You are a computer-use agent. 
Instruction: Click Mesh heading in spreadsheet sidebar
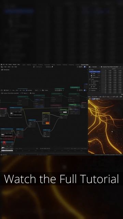click(92, 70)
